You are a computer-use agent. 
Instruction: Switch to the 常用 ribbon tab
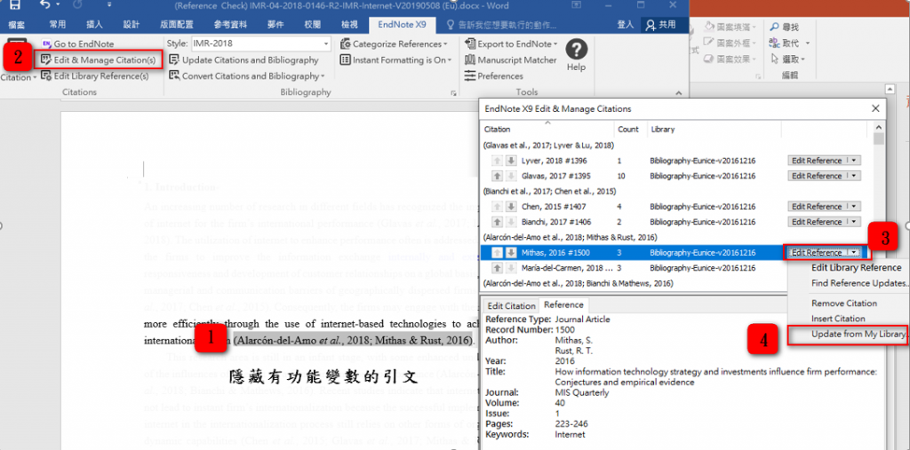pyautogui.click(x=58, y=25)
